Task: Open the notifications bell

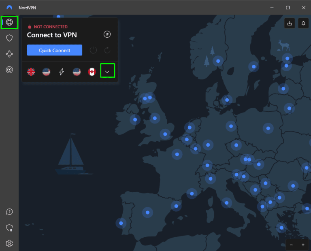Action: (x=303, y=23)
